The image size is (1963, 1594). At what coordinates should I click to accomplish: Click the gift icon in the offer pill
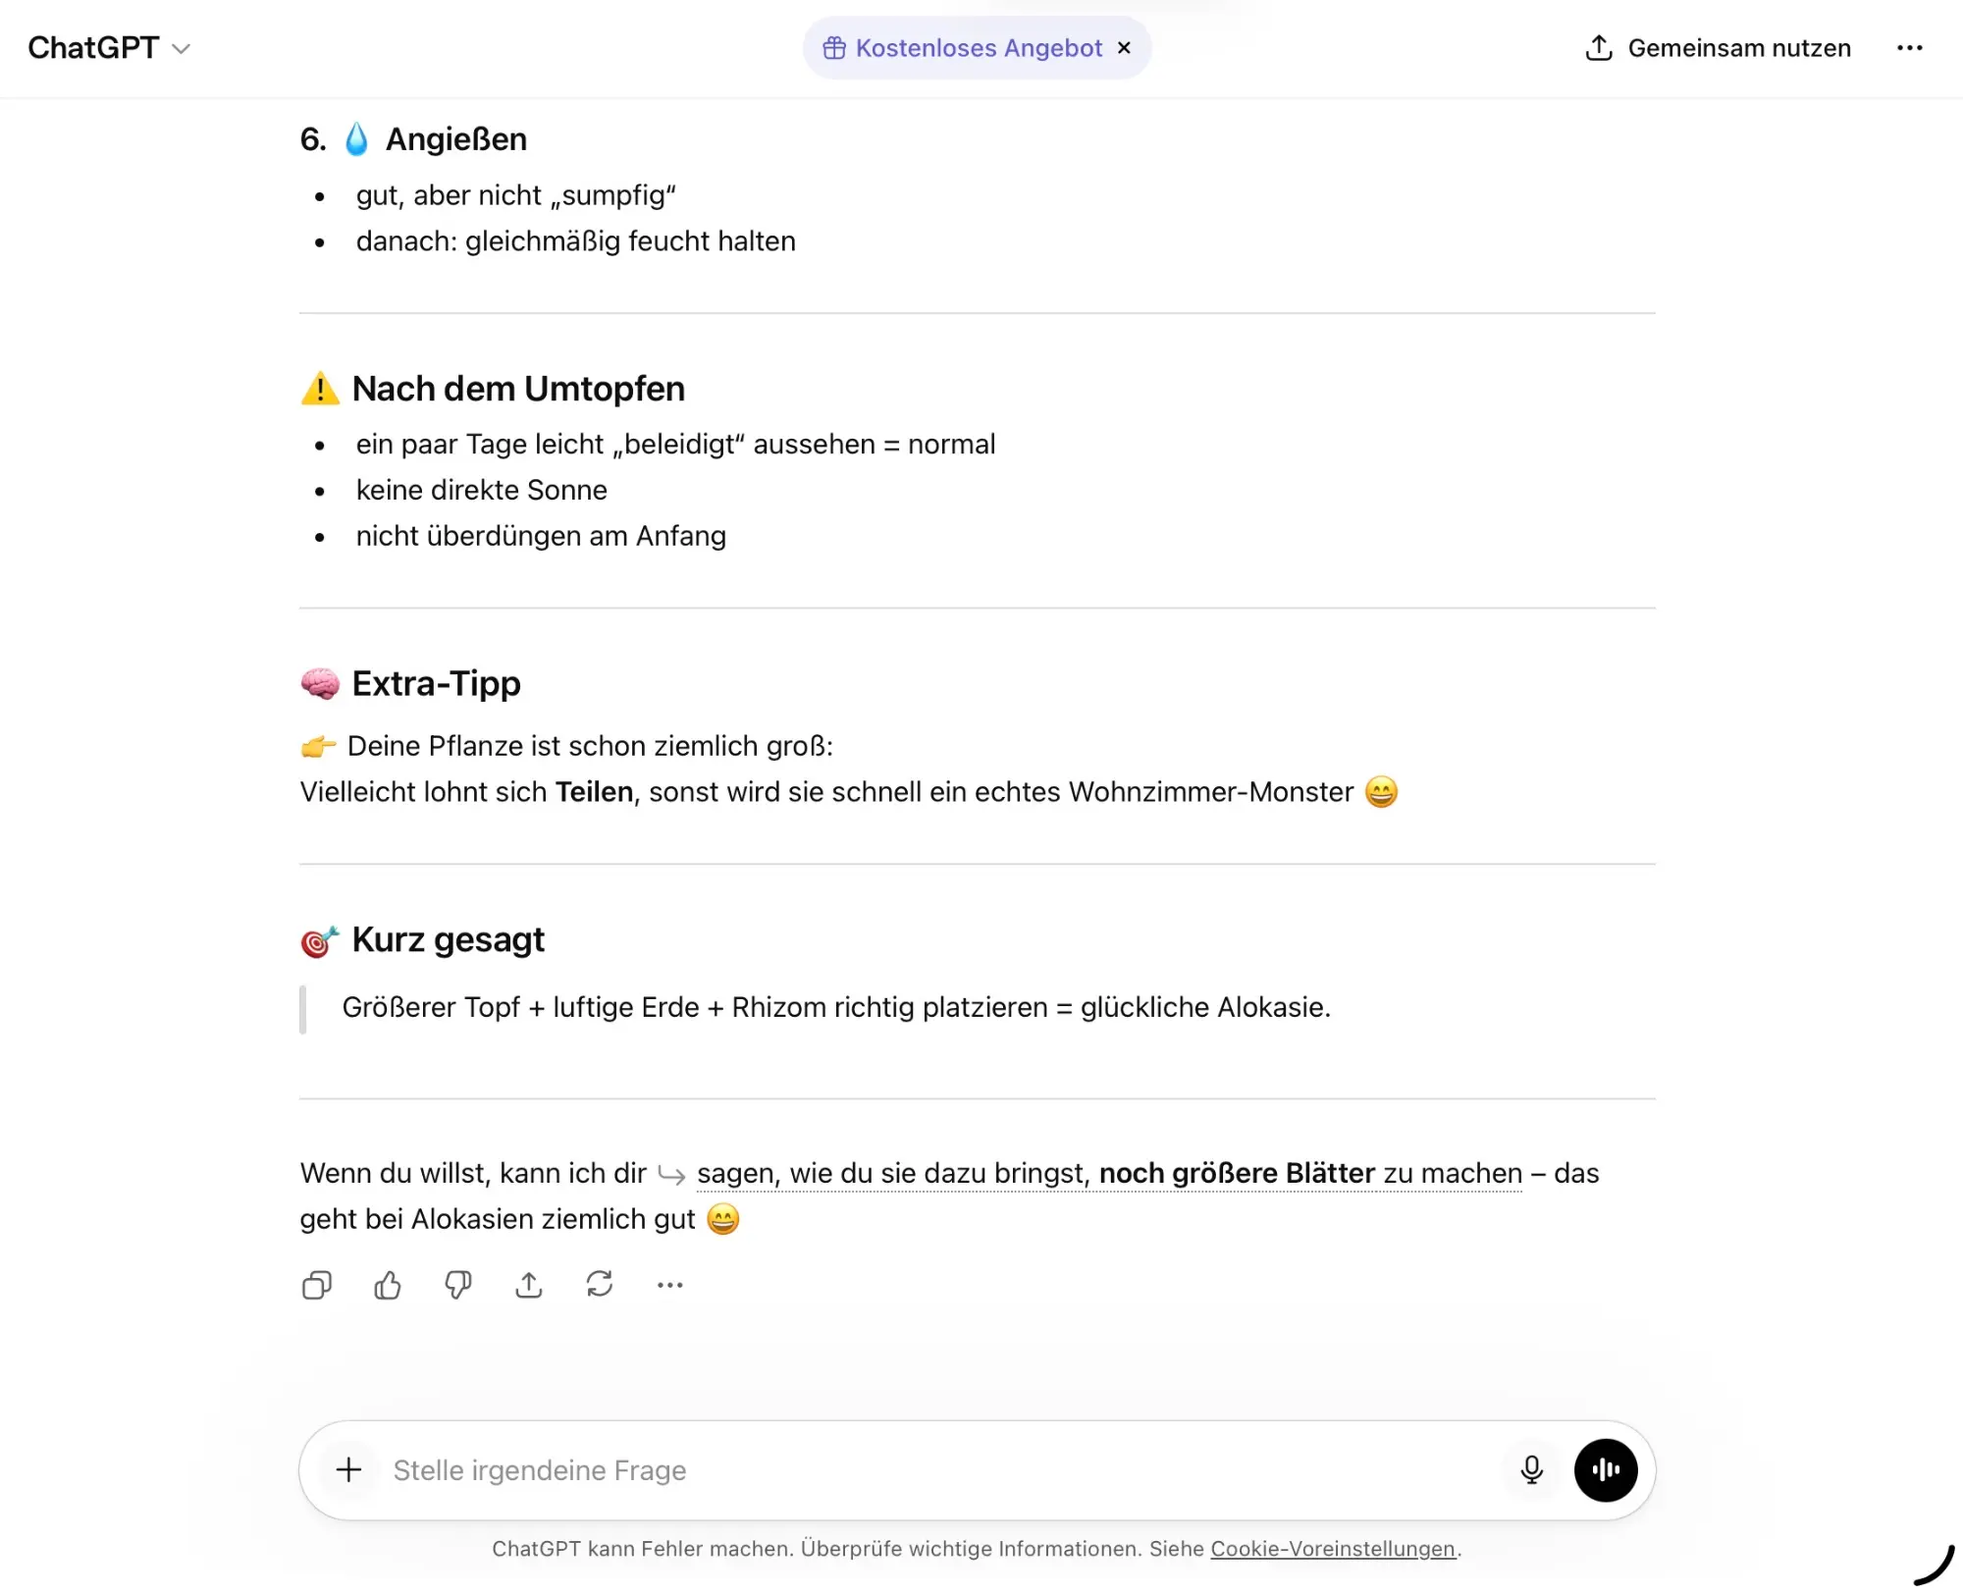point(834,48)
